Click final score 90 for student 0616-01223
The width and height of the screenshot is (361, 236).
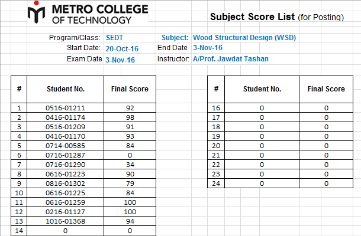point(130,174)
